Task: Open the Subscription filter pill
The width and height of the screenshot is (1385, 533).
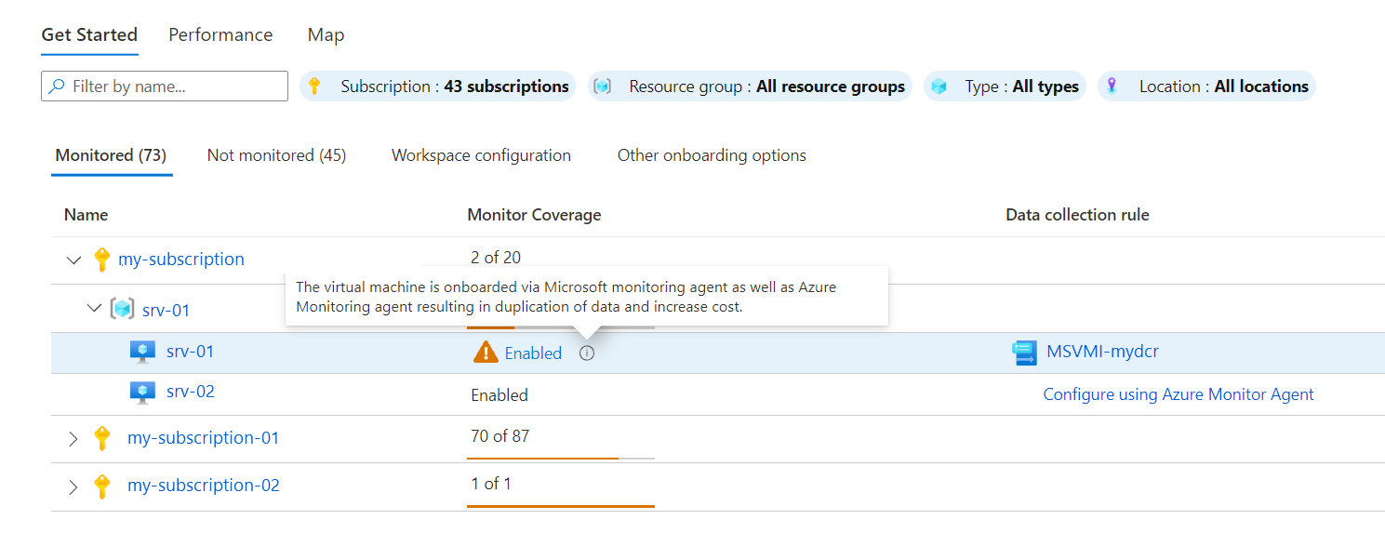Action: point(438,87)
